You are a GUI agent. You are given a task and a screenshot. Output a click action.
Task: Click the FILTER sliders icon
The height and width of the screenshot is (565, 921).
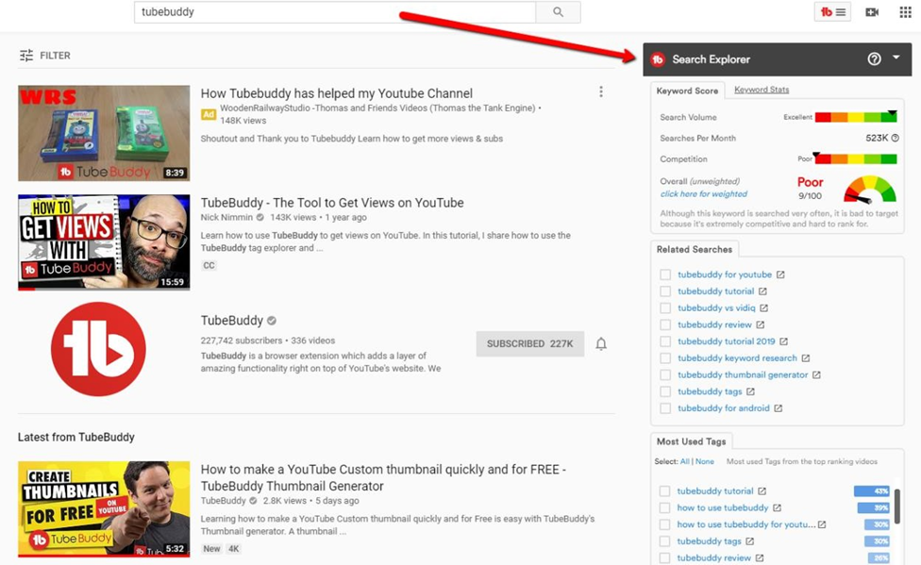tap(26, 56)
